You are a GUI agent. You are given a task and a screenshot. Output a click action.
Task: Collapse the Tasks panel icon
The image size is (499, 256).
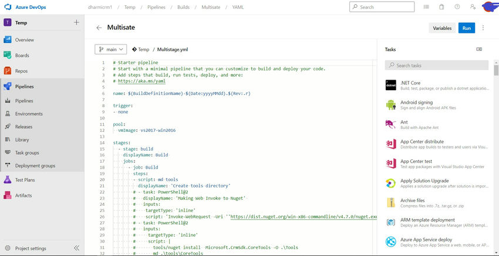tap(479, 50)
